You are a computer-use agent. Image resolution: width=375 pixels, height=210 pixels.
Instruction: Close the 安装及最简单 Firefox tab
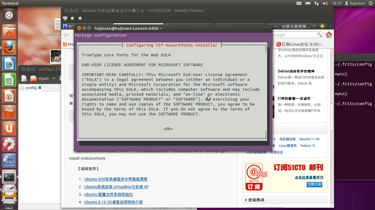314,27
